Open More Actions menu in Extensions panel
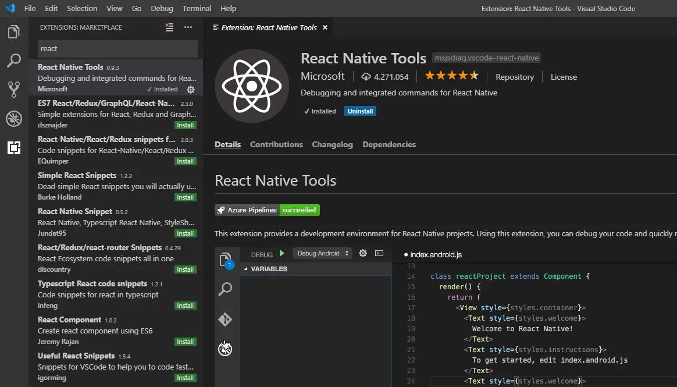The height and width of the screenshot is (387, 677). pos(188,27)
